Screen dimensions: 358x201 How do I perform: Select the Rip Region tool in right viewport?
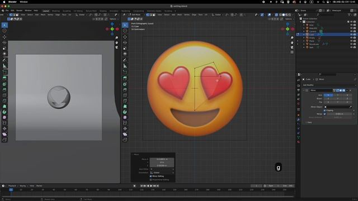click(x=125, y=140)
